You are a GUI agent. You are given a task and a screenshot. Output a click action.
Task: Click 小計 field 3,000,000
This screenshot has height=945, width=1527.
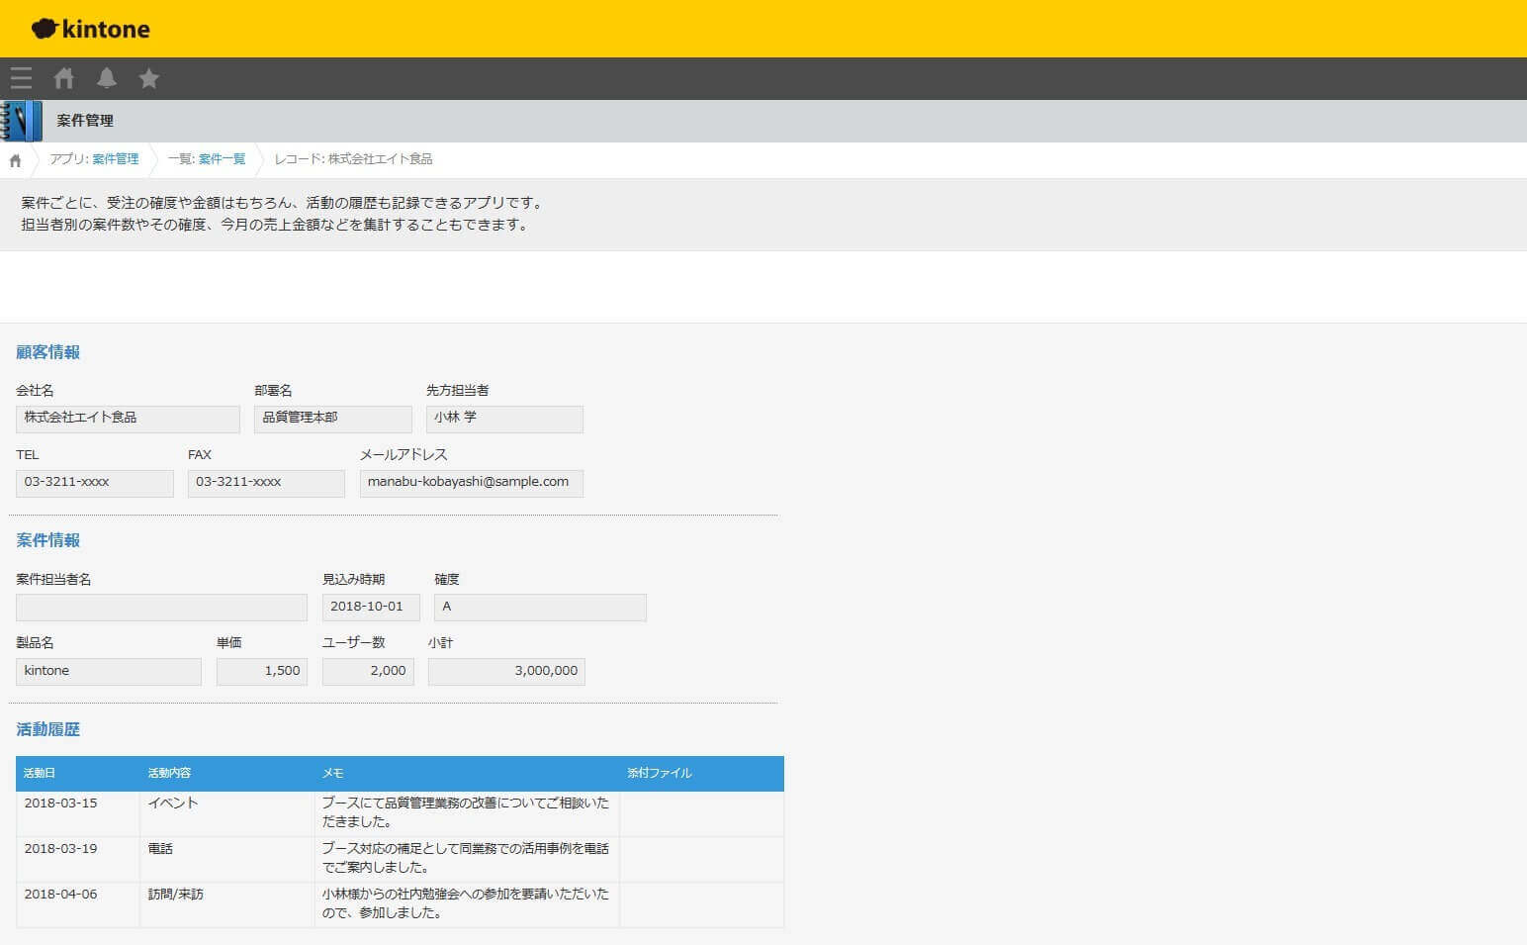pyautogui.click(x=506, y=671)
